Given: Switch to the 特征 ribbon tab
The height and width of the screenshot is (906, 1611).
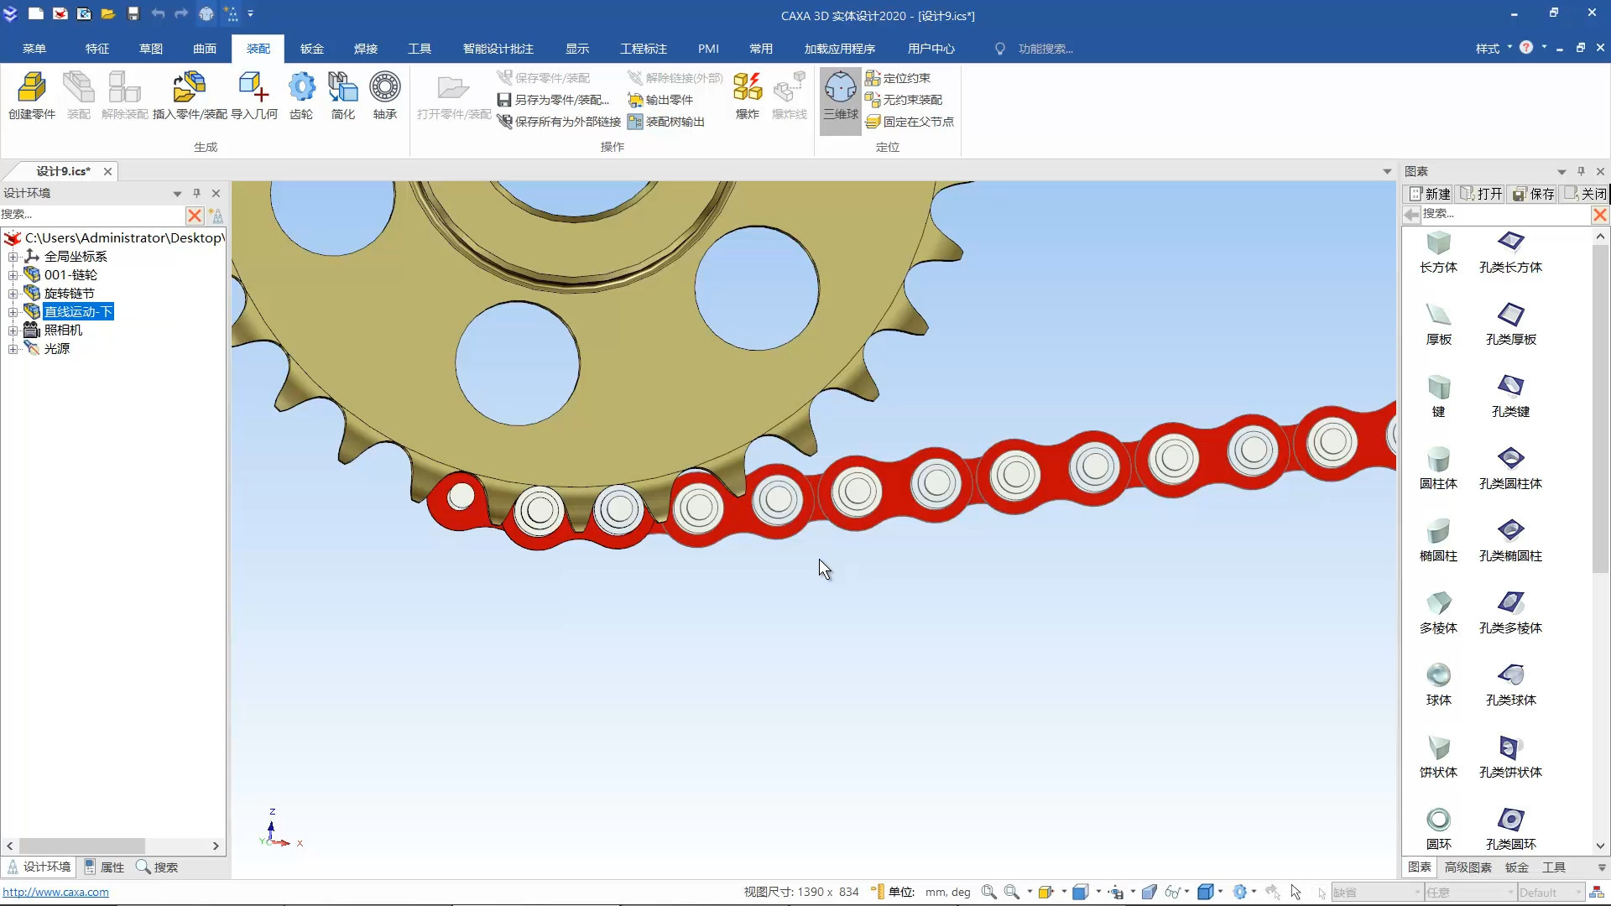Looking at the screenshot, I should point(97,49).
